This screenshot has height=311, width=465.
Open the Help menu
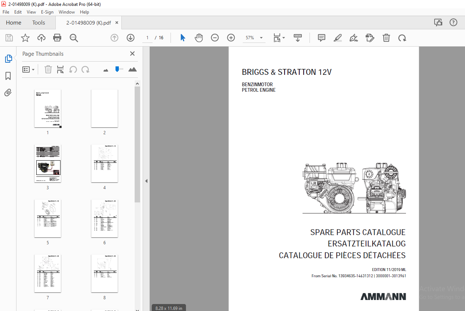pyautogui.click(x=84, y=12)
